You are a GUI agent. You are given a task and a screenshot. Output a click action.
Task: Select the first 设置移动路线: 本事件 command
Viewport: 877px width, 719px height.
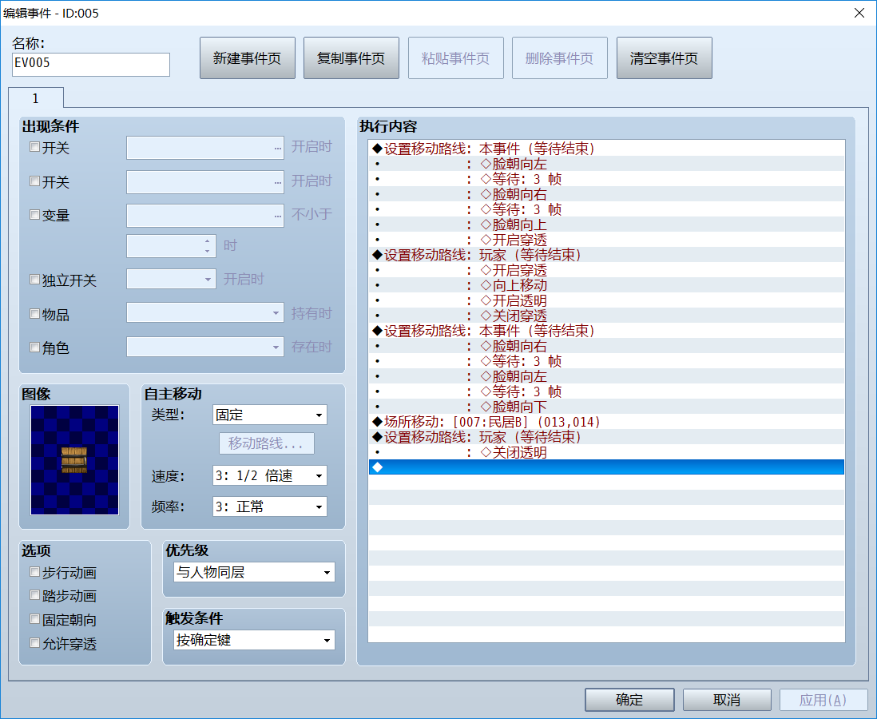click(x=606, y=149)
